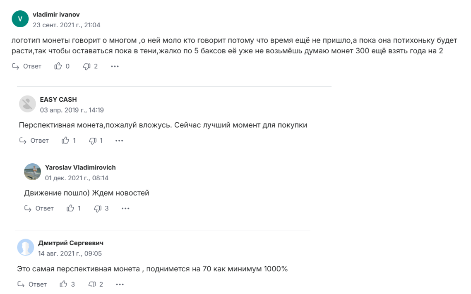Click vladimir ivanov's green avatar
The image size is (471, 294).
(20, 19)
